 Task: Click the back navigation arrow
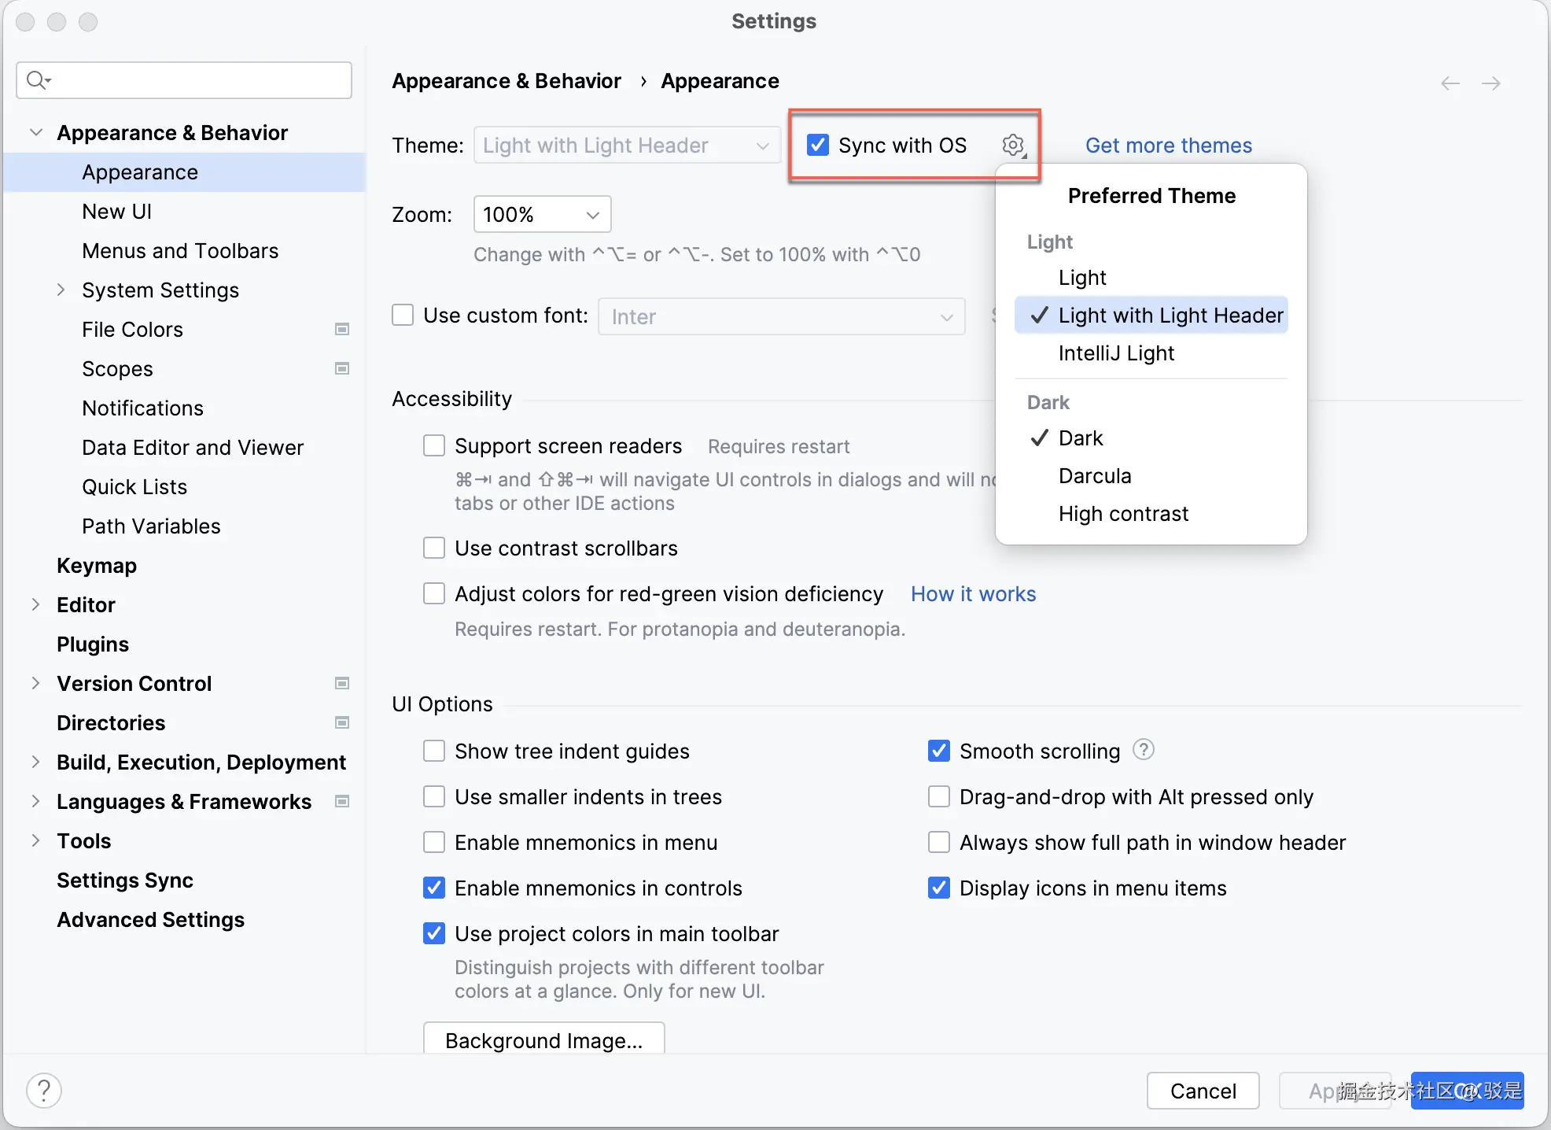pos(1450,83)
